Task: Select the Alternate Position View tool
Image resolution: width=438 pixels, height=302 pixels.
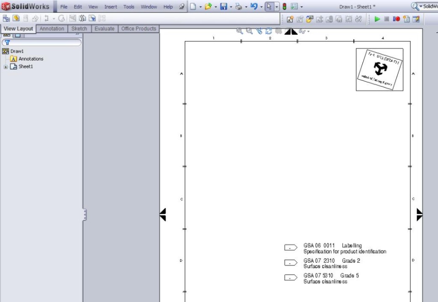Action: point(102,18)
